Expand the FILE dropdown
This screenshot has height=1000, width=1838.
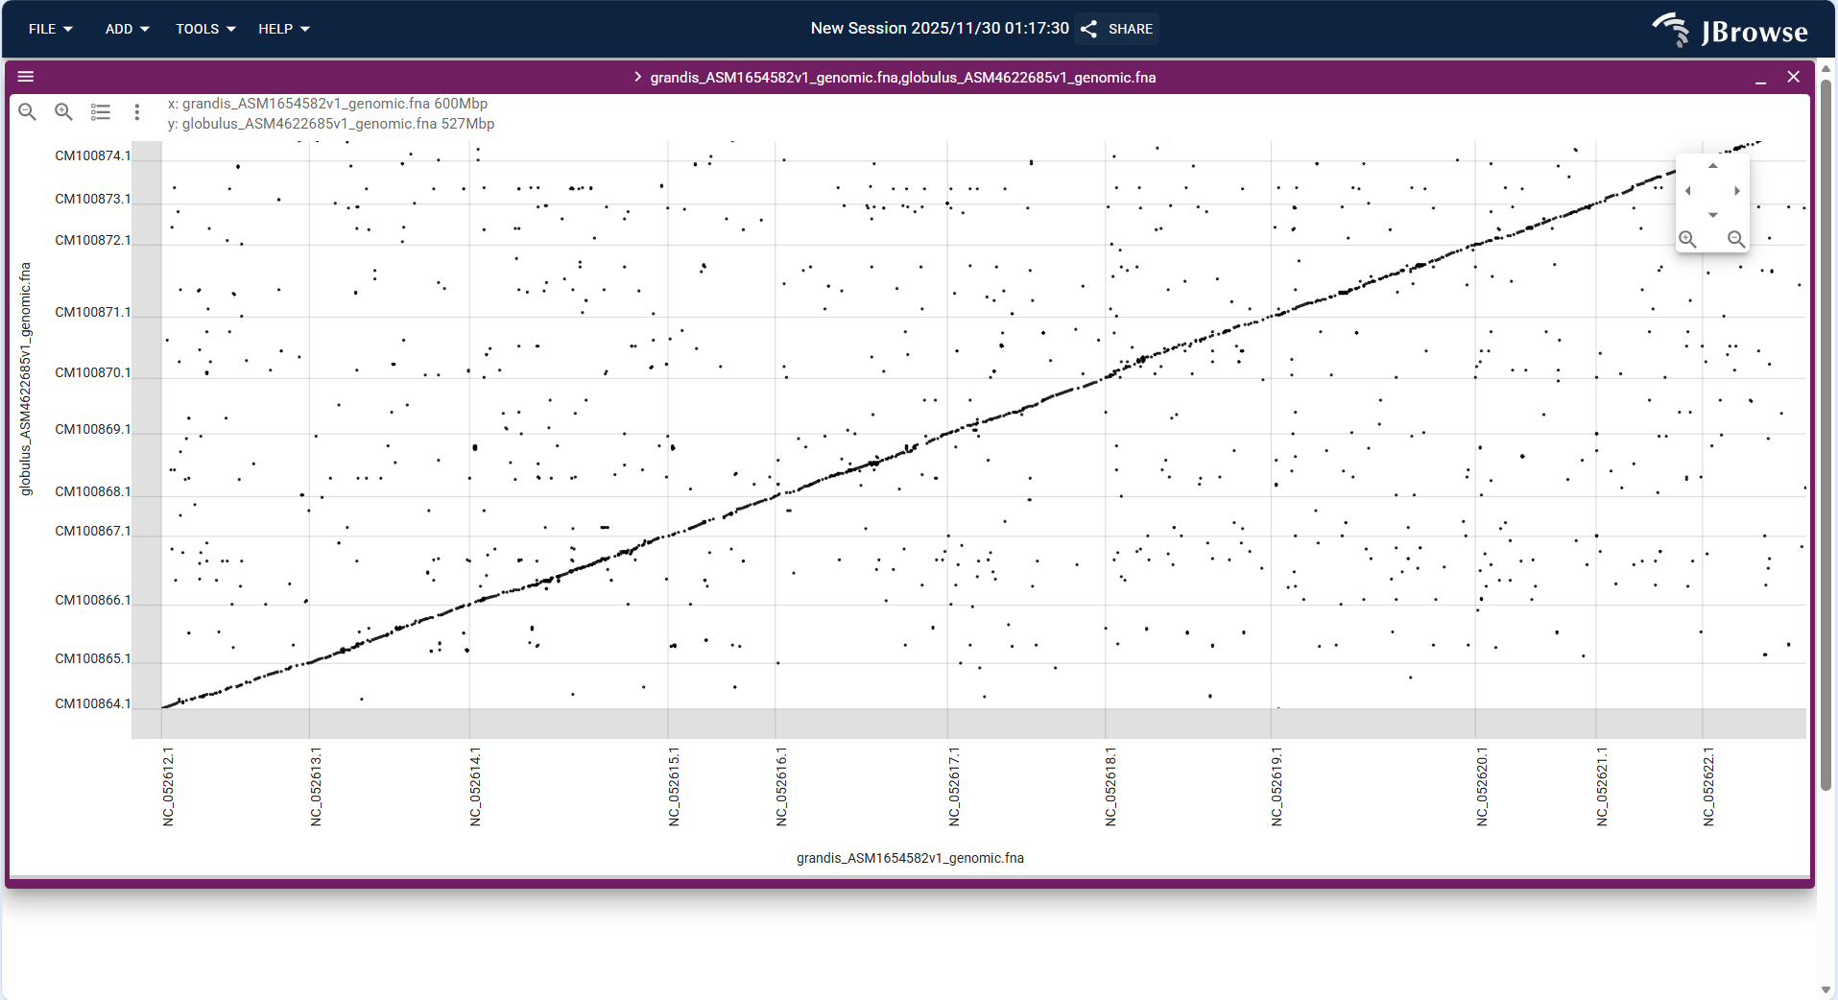tap(49, 29)
